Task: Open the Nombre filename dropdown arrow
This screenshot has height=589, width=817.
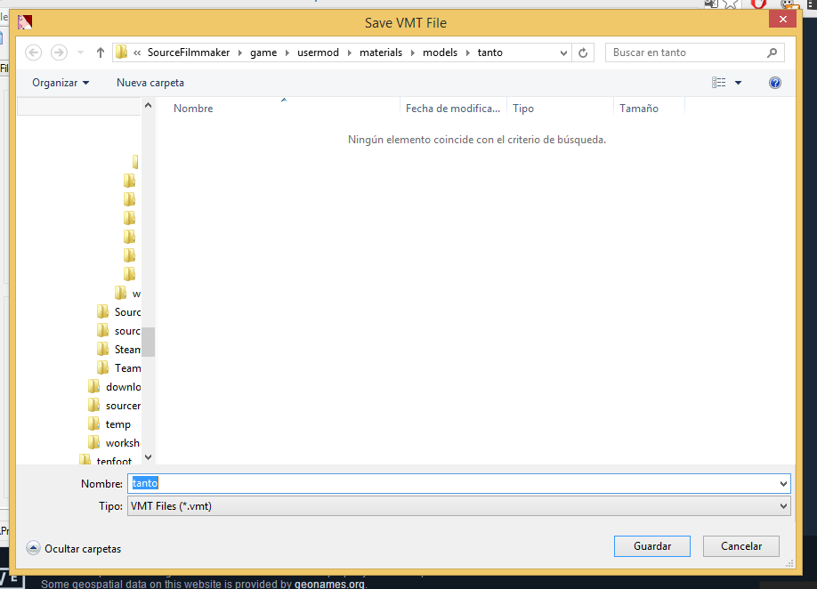Action: tap(783, 484)
